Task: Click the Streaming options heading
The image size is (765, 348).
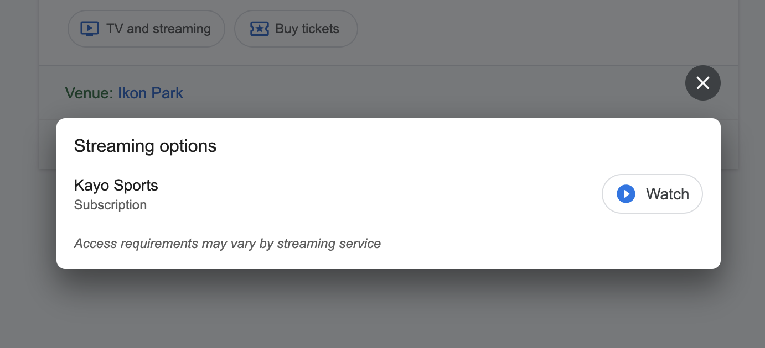Action: tap(145, 146)
